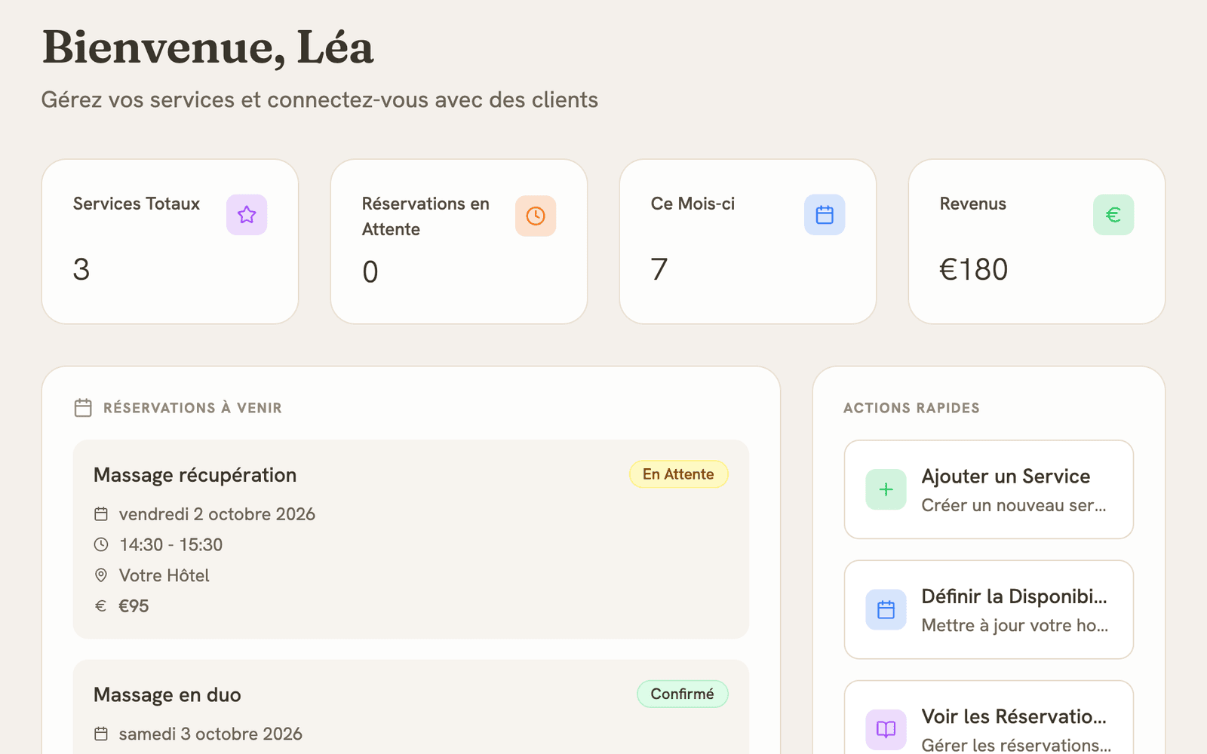
Task: Click the Ce Mois-ci card label
Action: [693, 204]
